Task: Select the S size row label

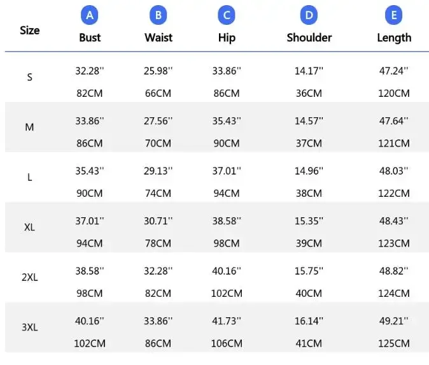Action: point(29,78)
